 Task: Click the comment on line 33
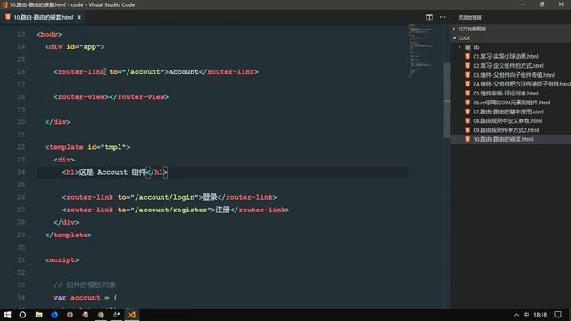click(85, 285)
